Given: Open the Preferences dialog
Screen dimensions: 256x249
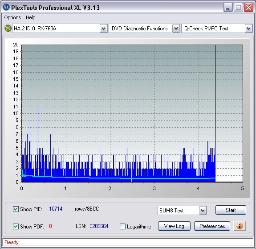Looking at the screenshot, I should [x=212, y=226].
